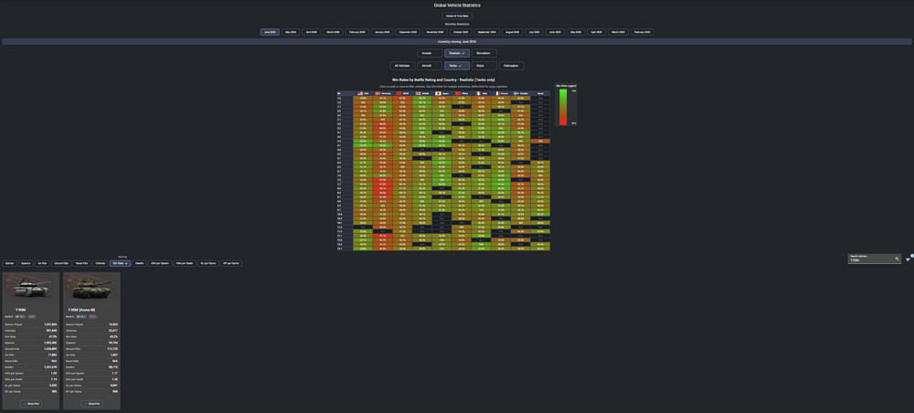Reverse the Win Rate sort order

tap(120, 263)
